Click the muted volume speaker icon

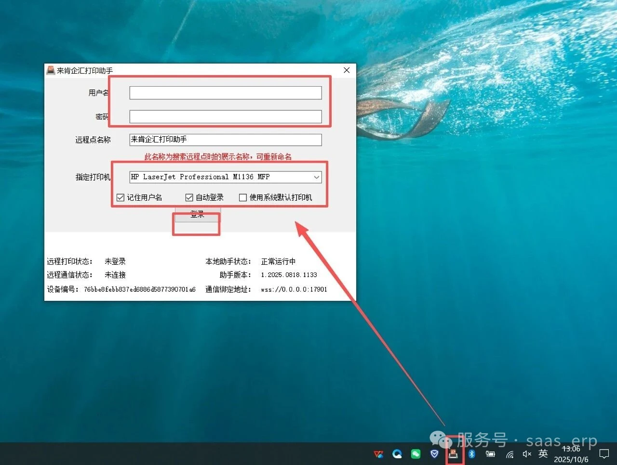click(x=527, y=454)
